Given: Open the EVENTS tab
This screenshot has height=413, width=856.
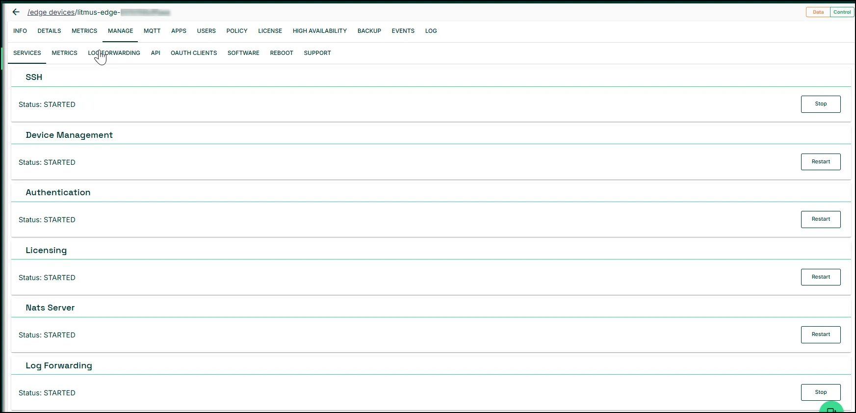Looking at the screenshot, I should [x=403, y=31].
